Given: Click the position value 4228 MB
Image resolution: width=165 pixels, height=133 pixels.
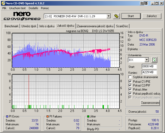Looking at the screenshot, I should tap(153, 124).
